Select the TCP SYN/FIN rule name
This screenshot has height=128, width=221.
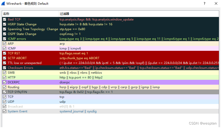tap(17, 92)
